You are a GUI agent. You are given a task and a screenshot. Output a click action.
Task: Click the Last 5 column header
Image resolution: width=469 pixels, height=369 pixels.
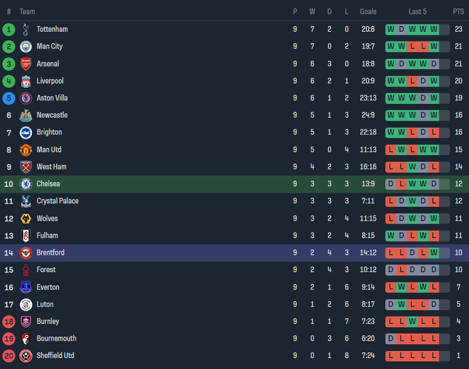(417, 11)
